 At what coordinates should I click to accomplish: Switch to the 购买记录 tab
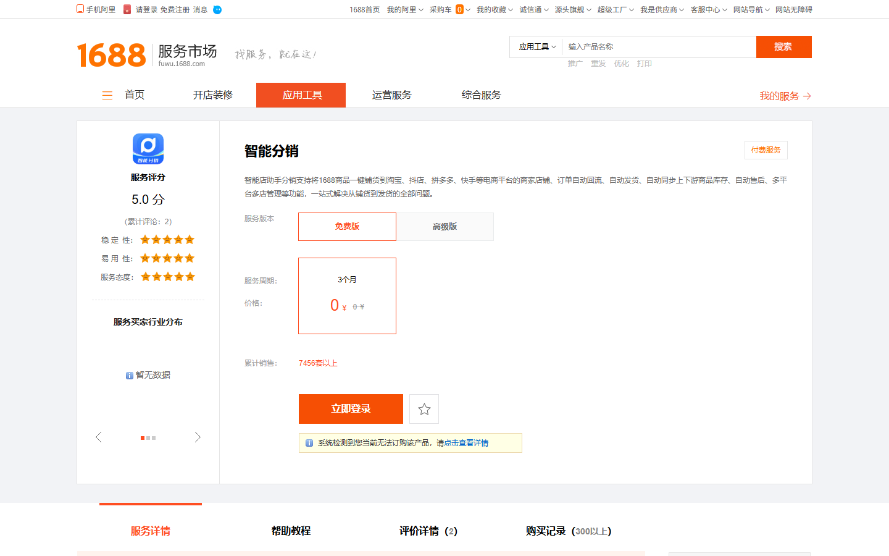click(569, 531)
